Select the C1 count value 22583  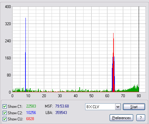point(31,106)
